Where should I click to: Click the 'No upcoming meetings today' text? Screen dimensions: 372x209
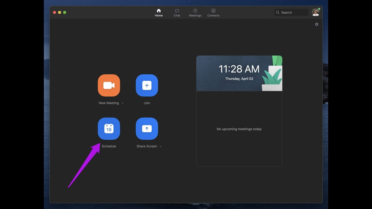pos(239,129)
